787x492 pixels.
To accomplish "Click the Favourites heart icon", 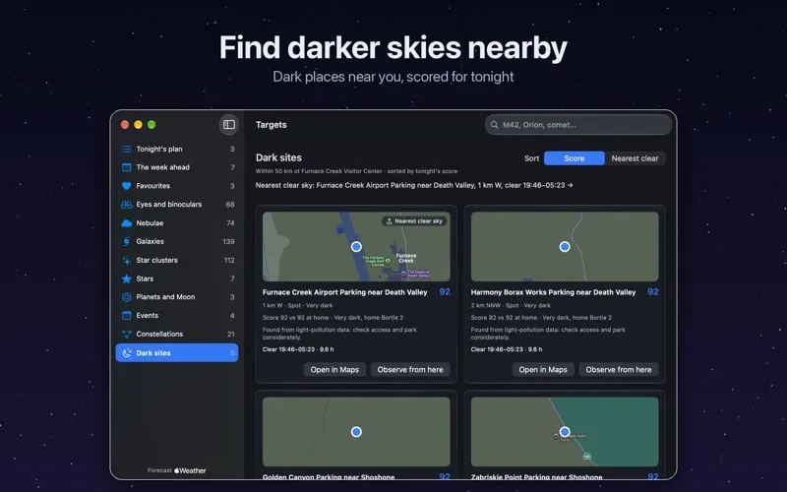I will 127,186.
